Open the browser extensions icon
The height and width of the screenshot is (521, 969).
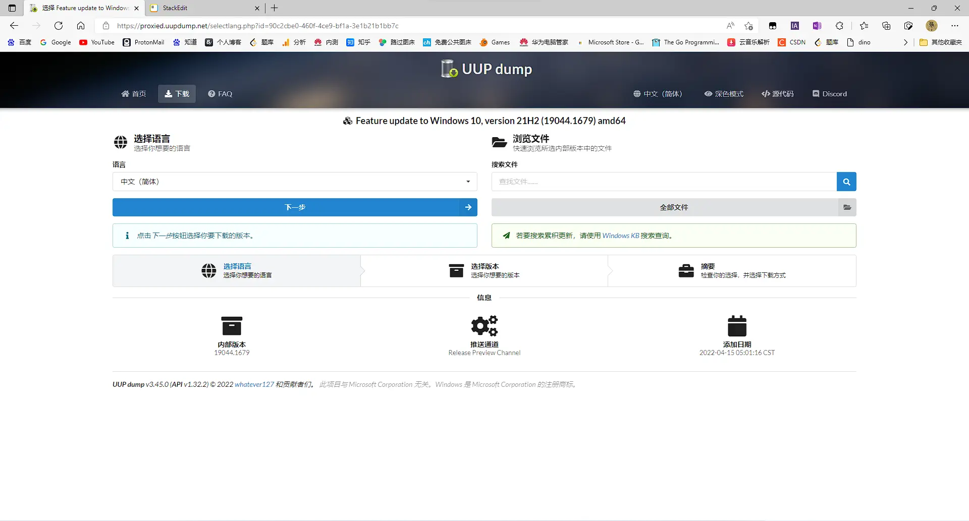click(x=839, y=26)
